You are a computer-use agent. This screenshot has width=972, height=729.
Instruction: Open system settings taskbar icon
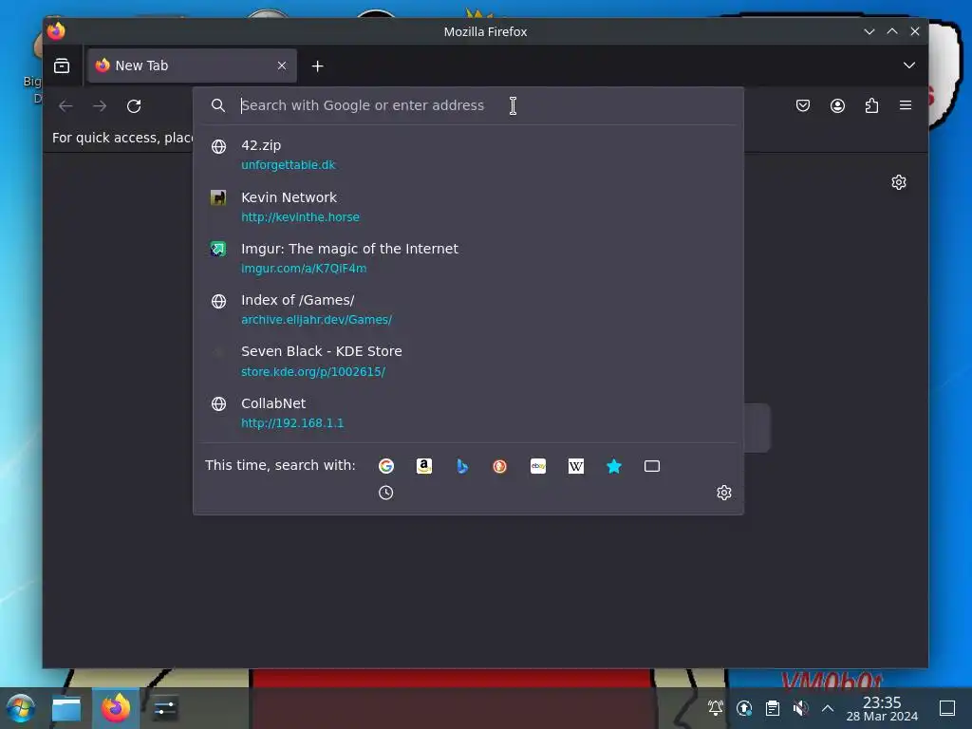click(165, 708)
